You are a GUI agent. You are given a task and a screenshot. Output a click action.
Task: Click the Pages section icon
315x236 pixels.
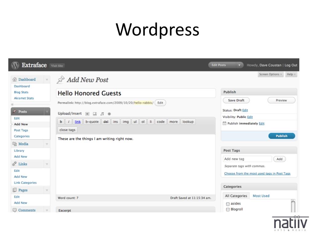pyautogui.click(x=14, y=190)
